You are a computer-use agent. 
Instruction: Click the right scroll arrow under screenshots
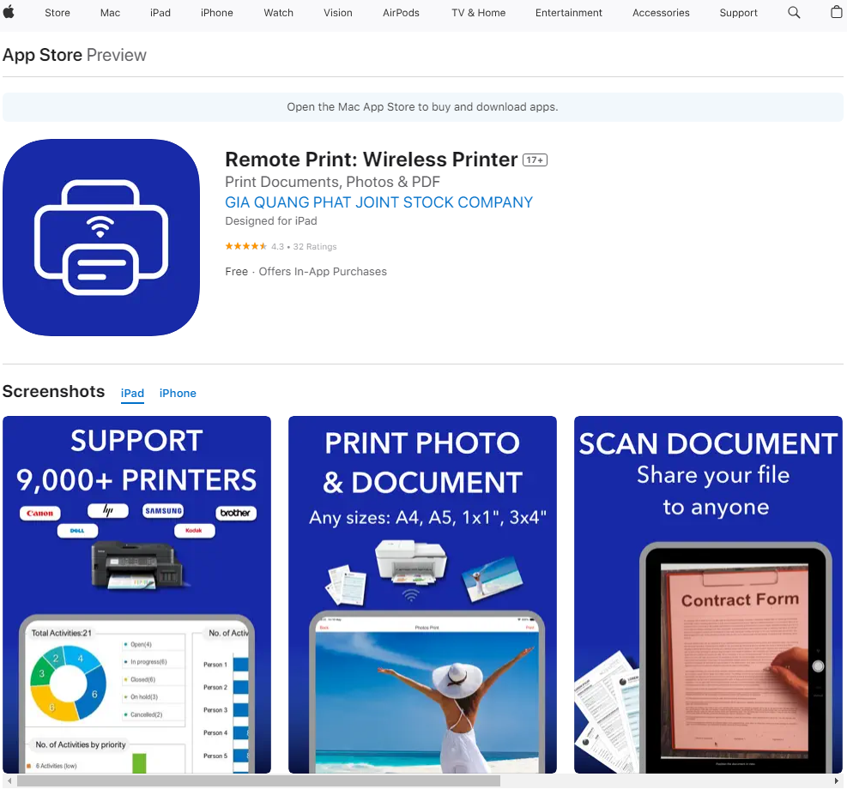838,780
